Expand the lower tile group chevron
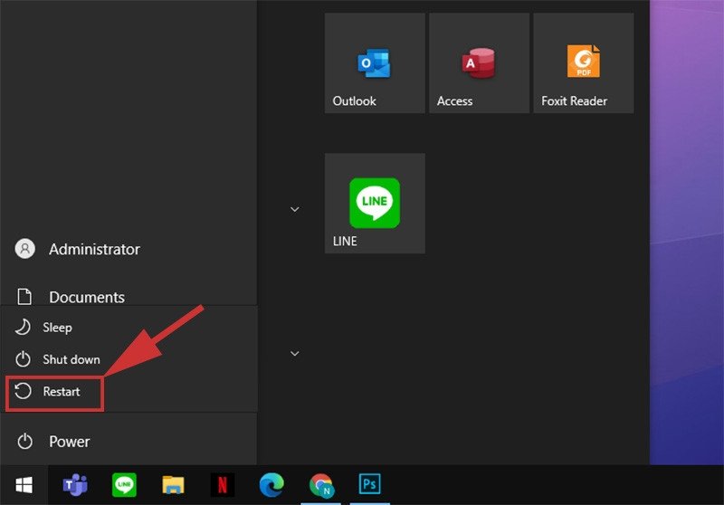The image size is (724, 505). (294, 353)
